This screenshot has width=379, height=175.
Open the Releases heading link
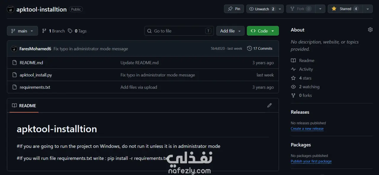300,112
